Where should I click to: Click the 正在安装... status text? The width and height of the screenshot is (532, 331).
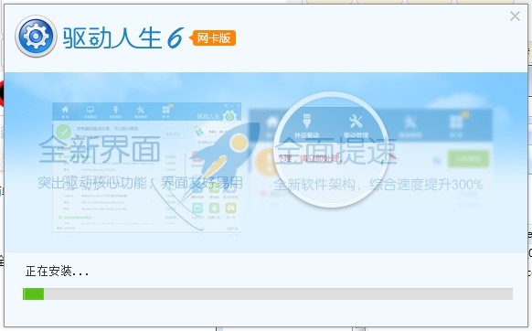pos(57,272)
